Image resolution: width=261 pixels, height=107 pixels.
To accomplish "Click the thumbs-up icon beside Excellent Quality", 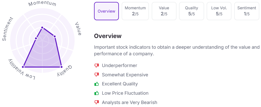I will (x=96, y=84).
